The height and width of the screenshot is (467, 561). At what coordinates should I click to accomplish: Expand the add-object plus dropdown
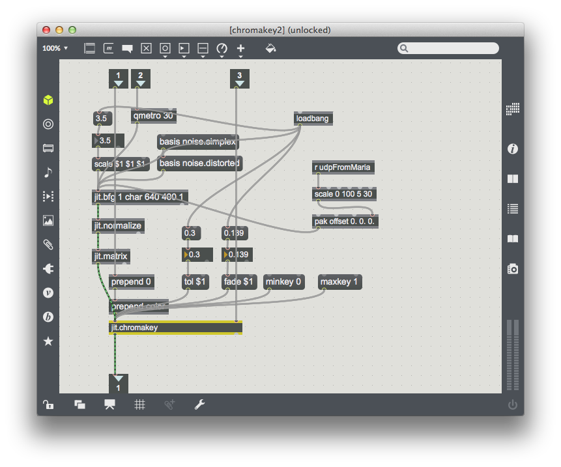tap(240, 49)
